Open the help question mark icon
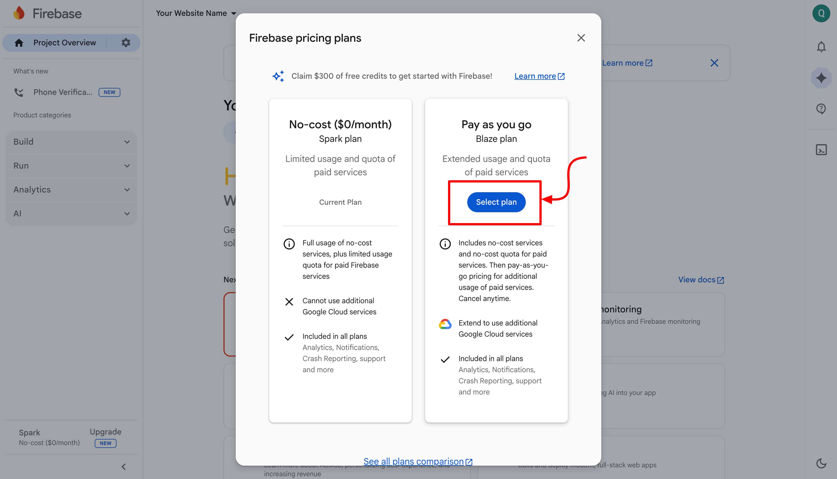Viewport: 837px width, 479px height. pyautogui.click(x=821, y=108)
